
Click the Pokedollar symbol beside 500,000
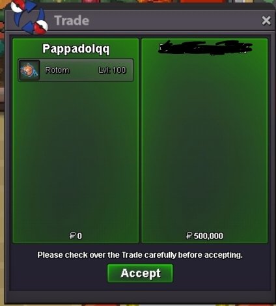coord(189,236)
